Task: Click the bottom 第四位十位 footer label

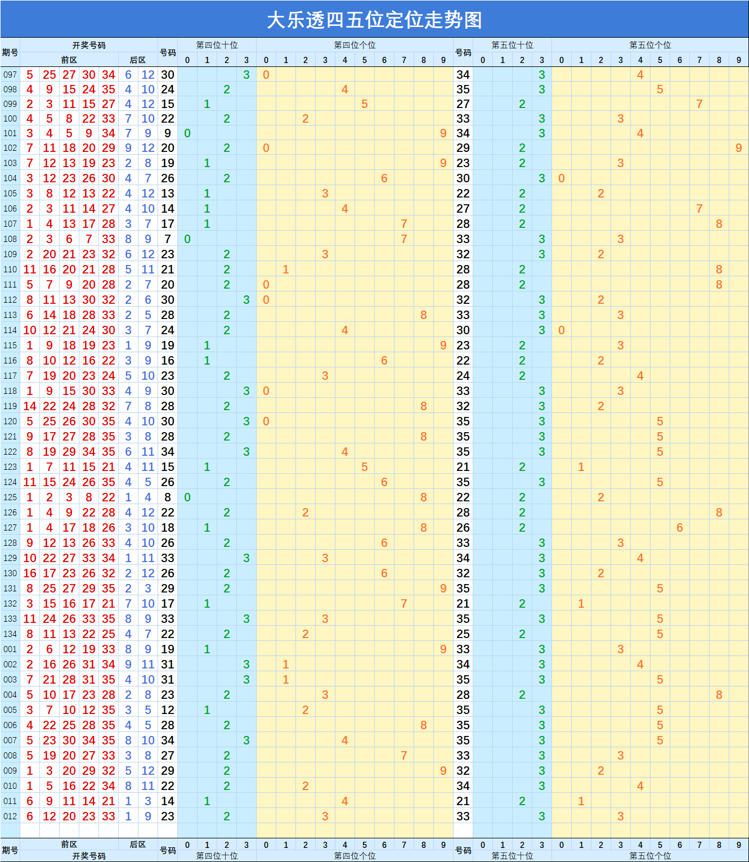Action: (x=217, y=856)
